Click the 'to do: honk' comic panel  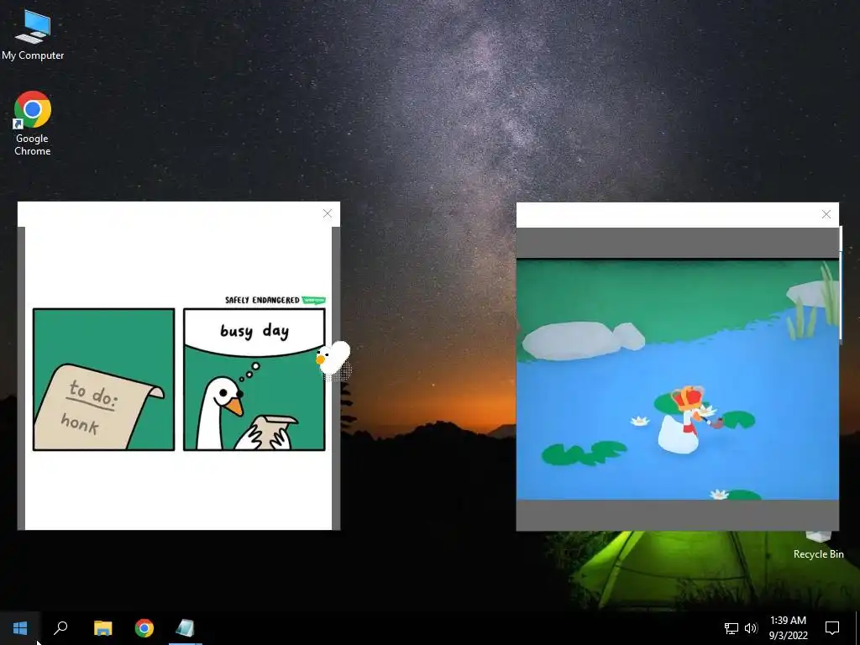click(x=103, y=380)
